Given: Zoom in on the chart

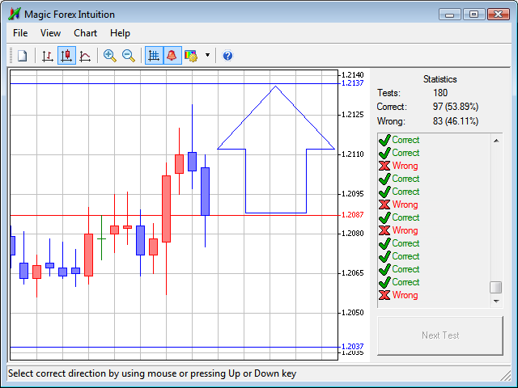Looking at the screenshot, I should pos(110,56).
